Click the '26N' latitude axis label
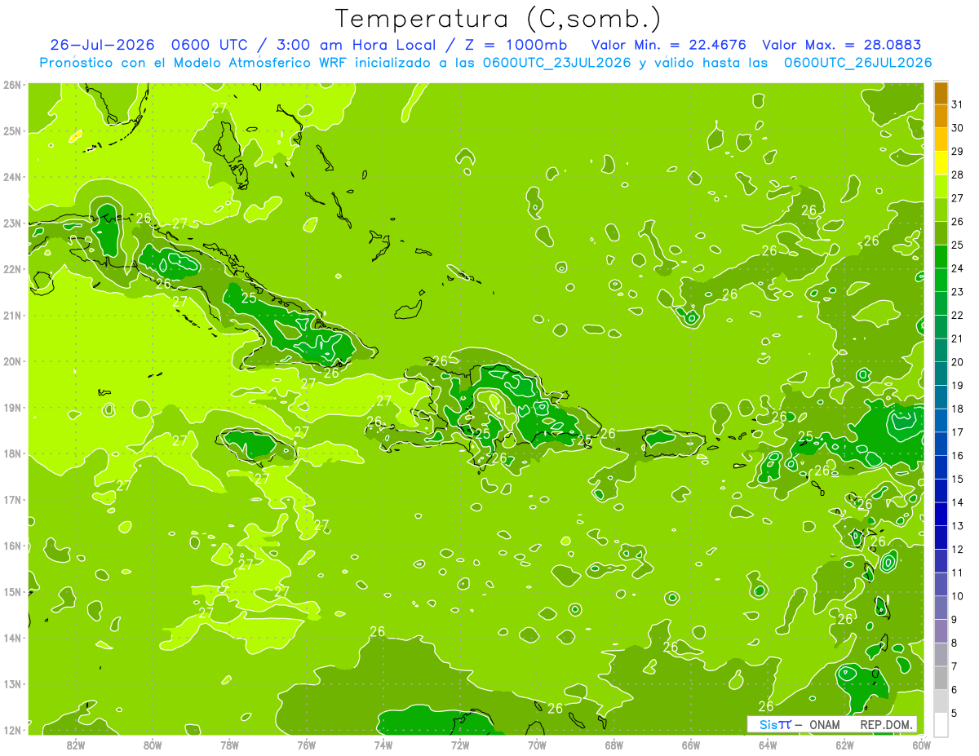The height and width of the screenshot is (756, 979). 12,85
